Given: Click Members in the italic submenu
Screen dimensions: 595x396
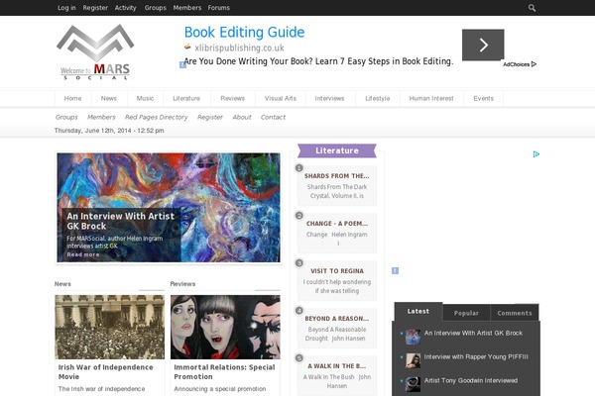Looking at the screenshot, I should [x=101, y=117].
